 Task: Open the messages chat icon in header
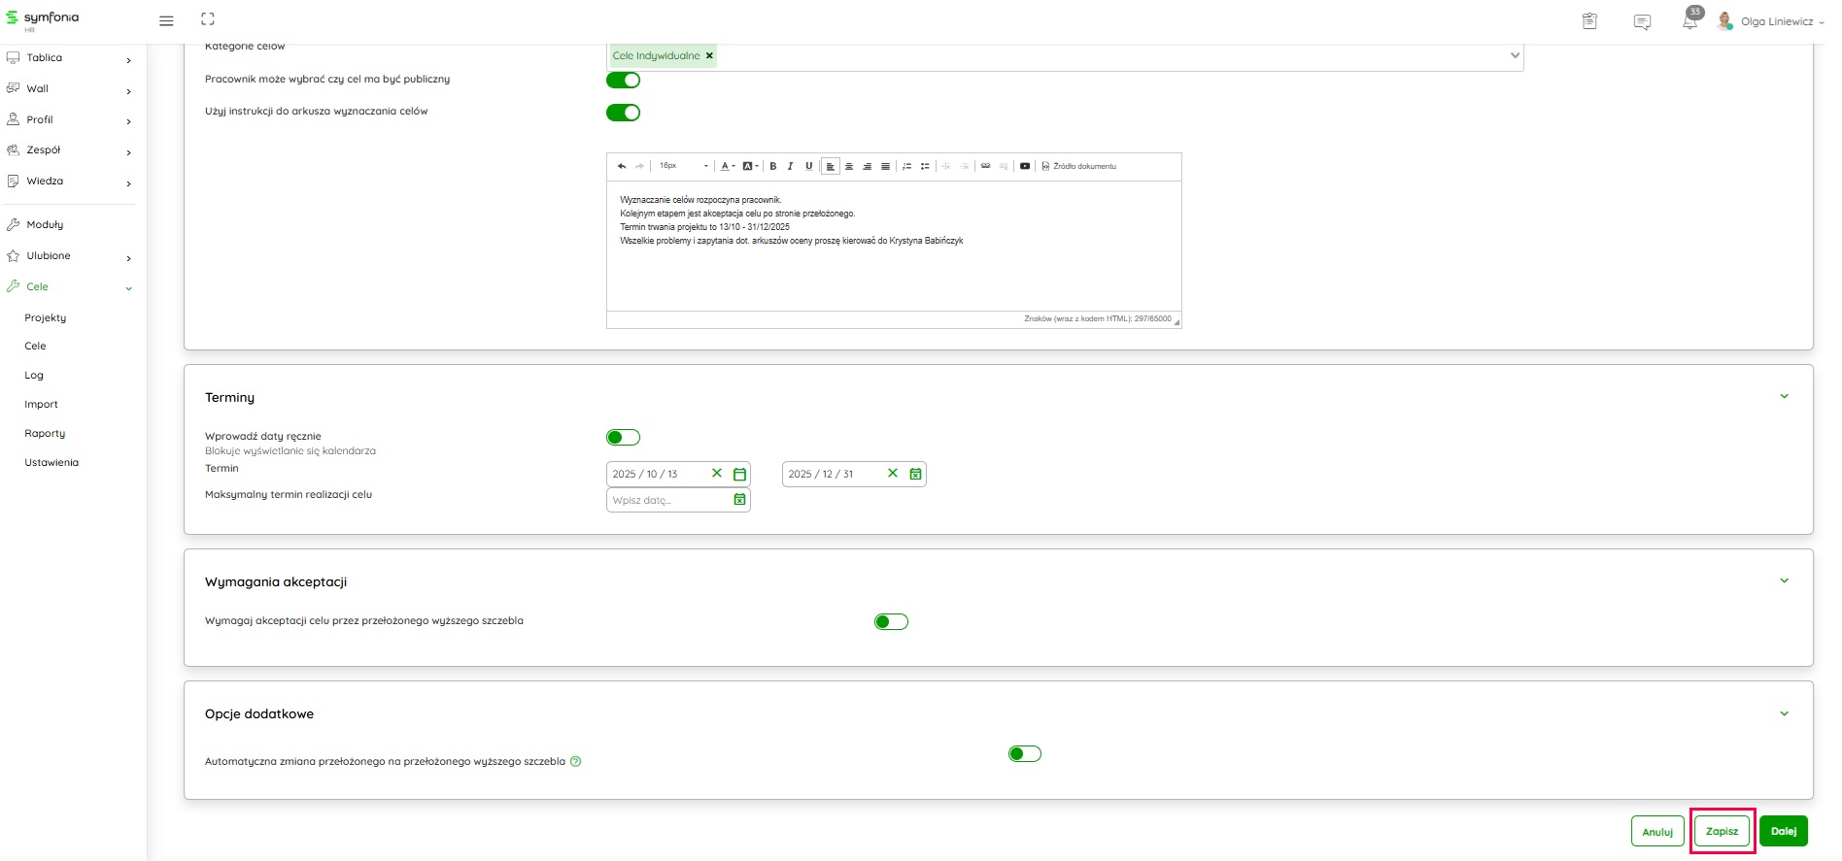point(1642,21)
